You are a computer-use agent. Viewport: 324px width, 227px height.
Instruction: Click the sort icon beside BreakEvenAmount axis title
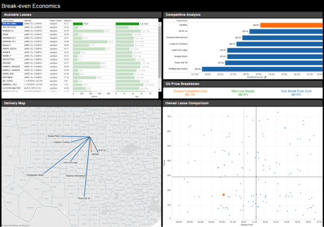tap(266, 77)
